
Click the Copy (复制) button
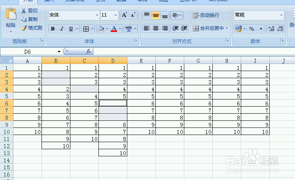click(29, 19)
